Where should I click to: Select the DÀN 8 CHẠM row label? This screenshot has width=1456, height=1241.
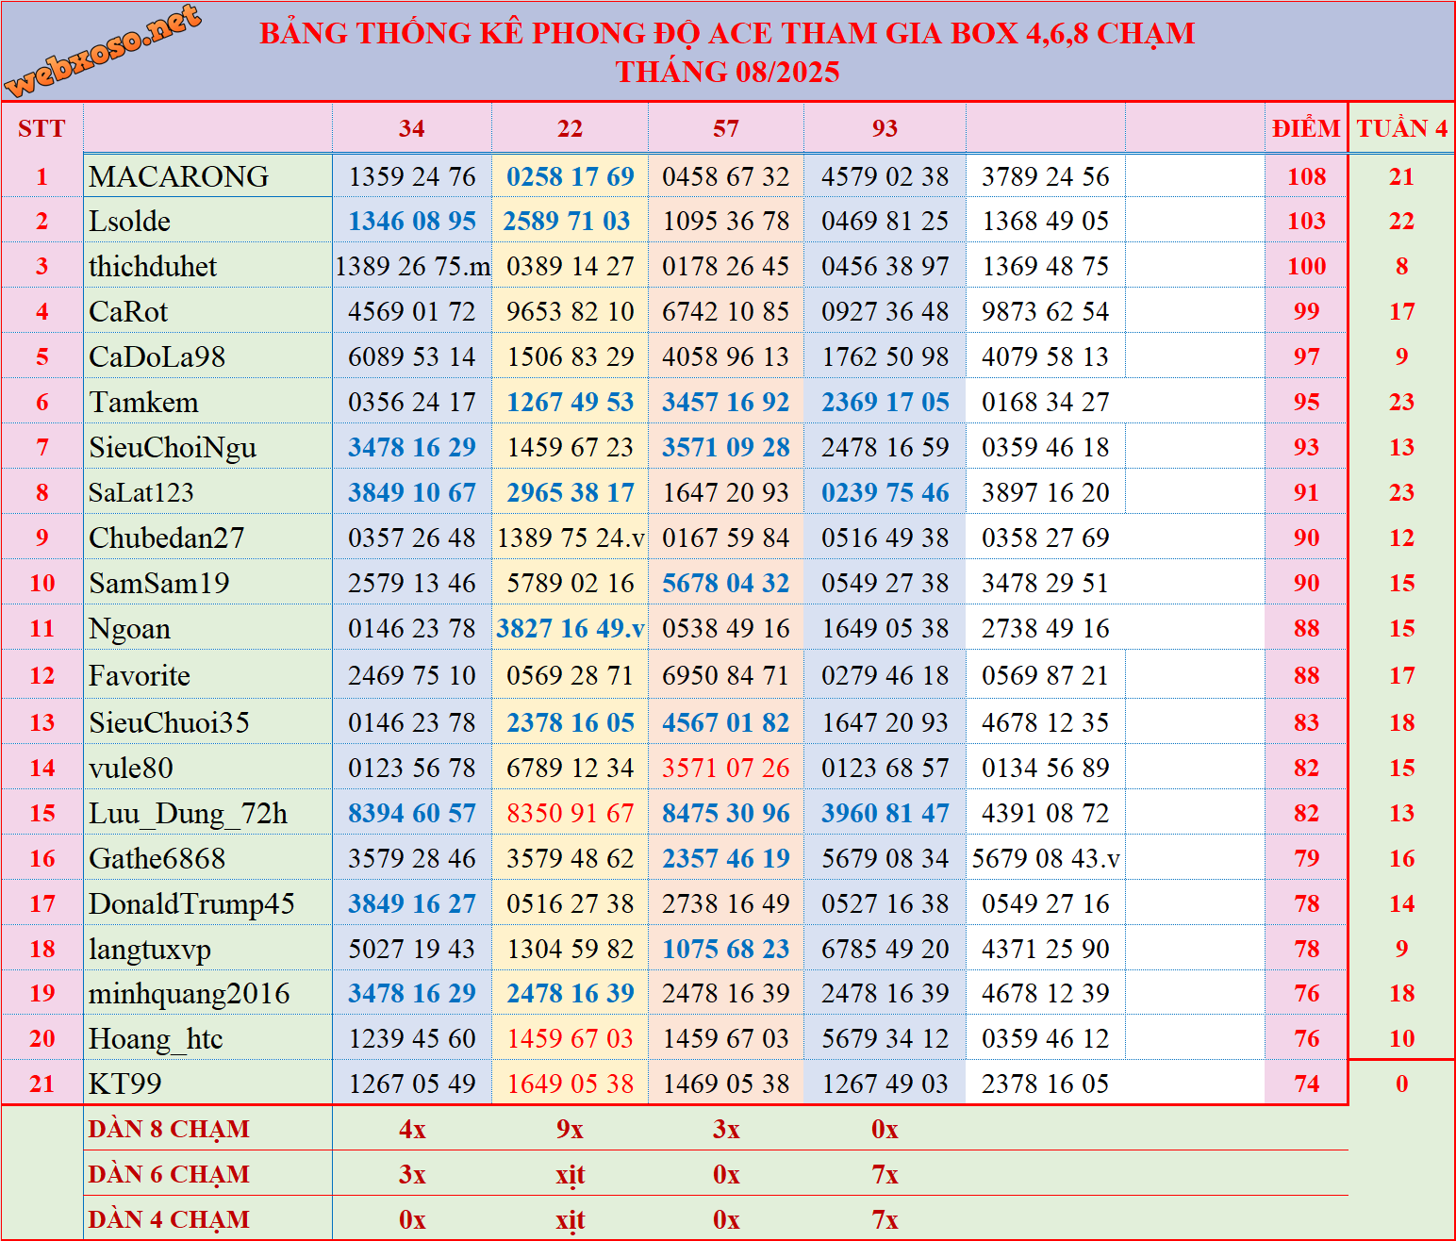pyautogui.click(x=169, y=1129)
